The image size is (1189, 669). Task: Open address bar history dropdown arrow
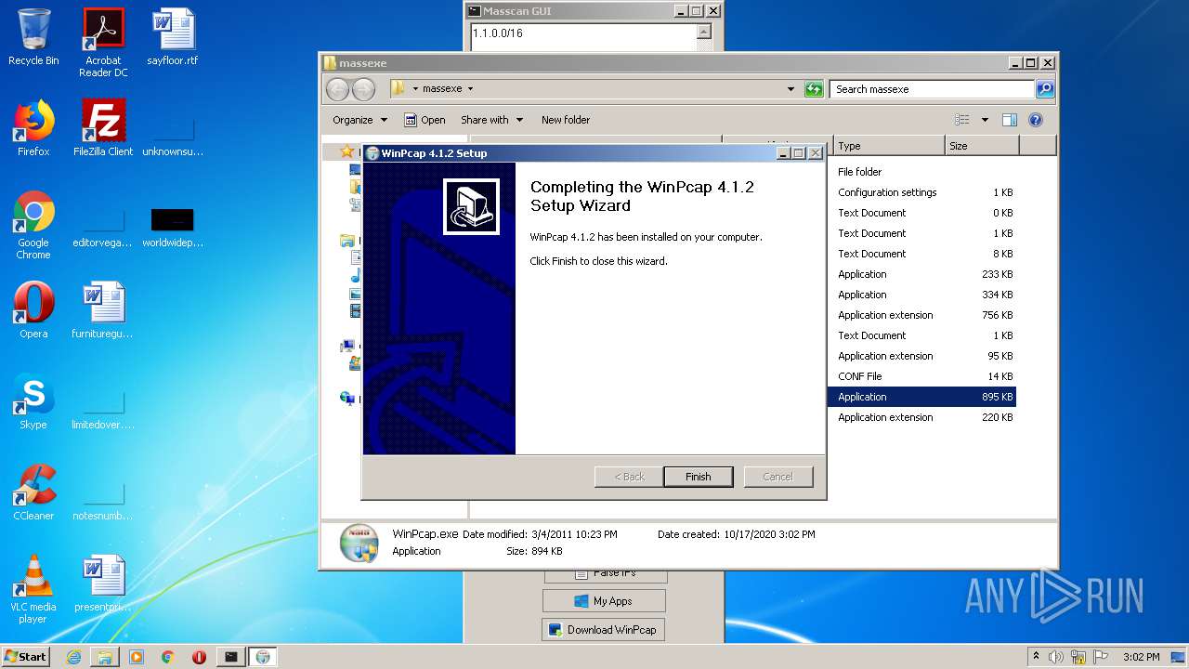click(790, 89)
